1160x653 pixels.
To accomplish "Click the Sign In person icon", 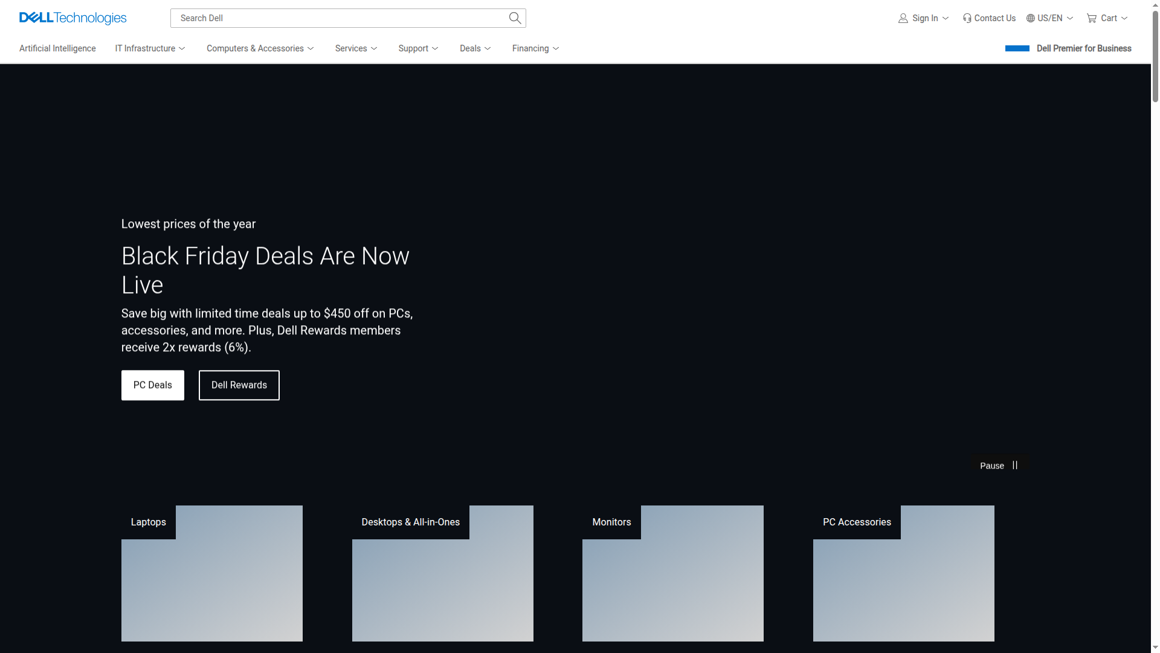I will (x=903, y=18).
